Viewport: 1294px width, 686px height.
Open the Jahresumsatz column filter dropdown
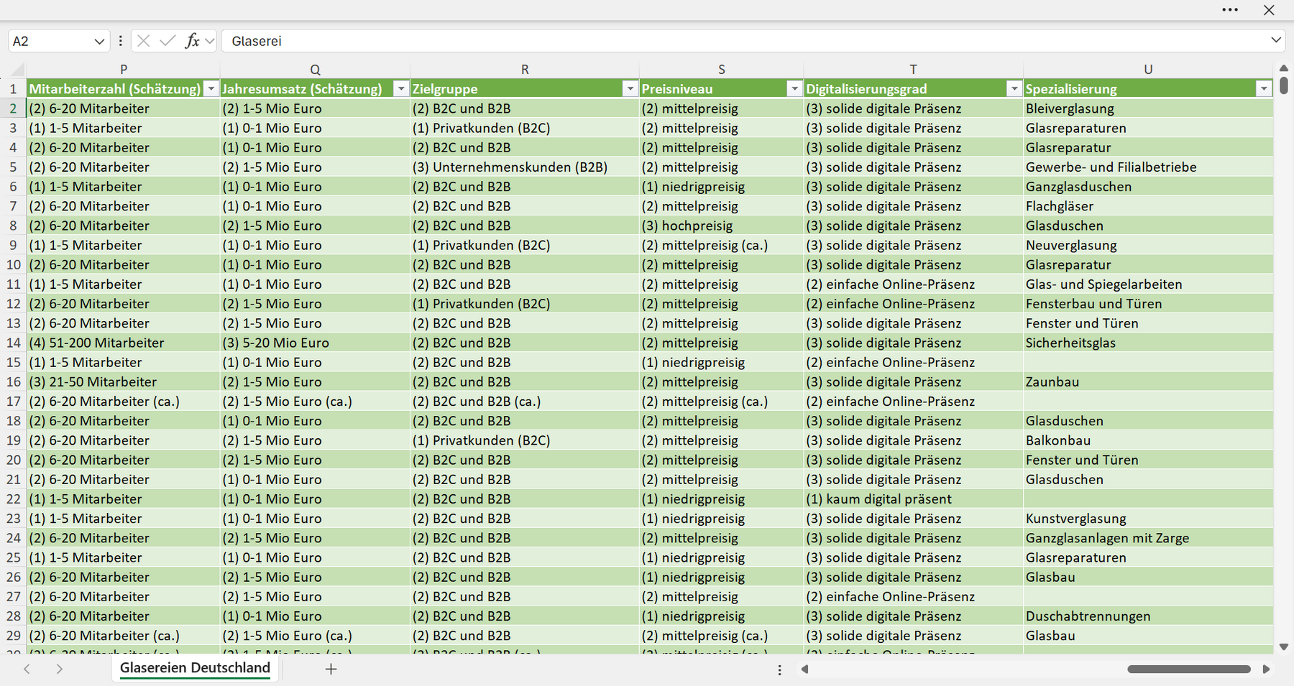click(401, 89)
